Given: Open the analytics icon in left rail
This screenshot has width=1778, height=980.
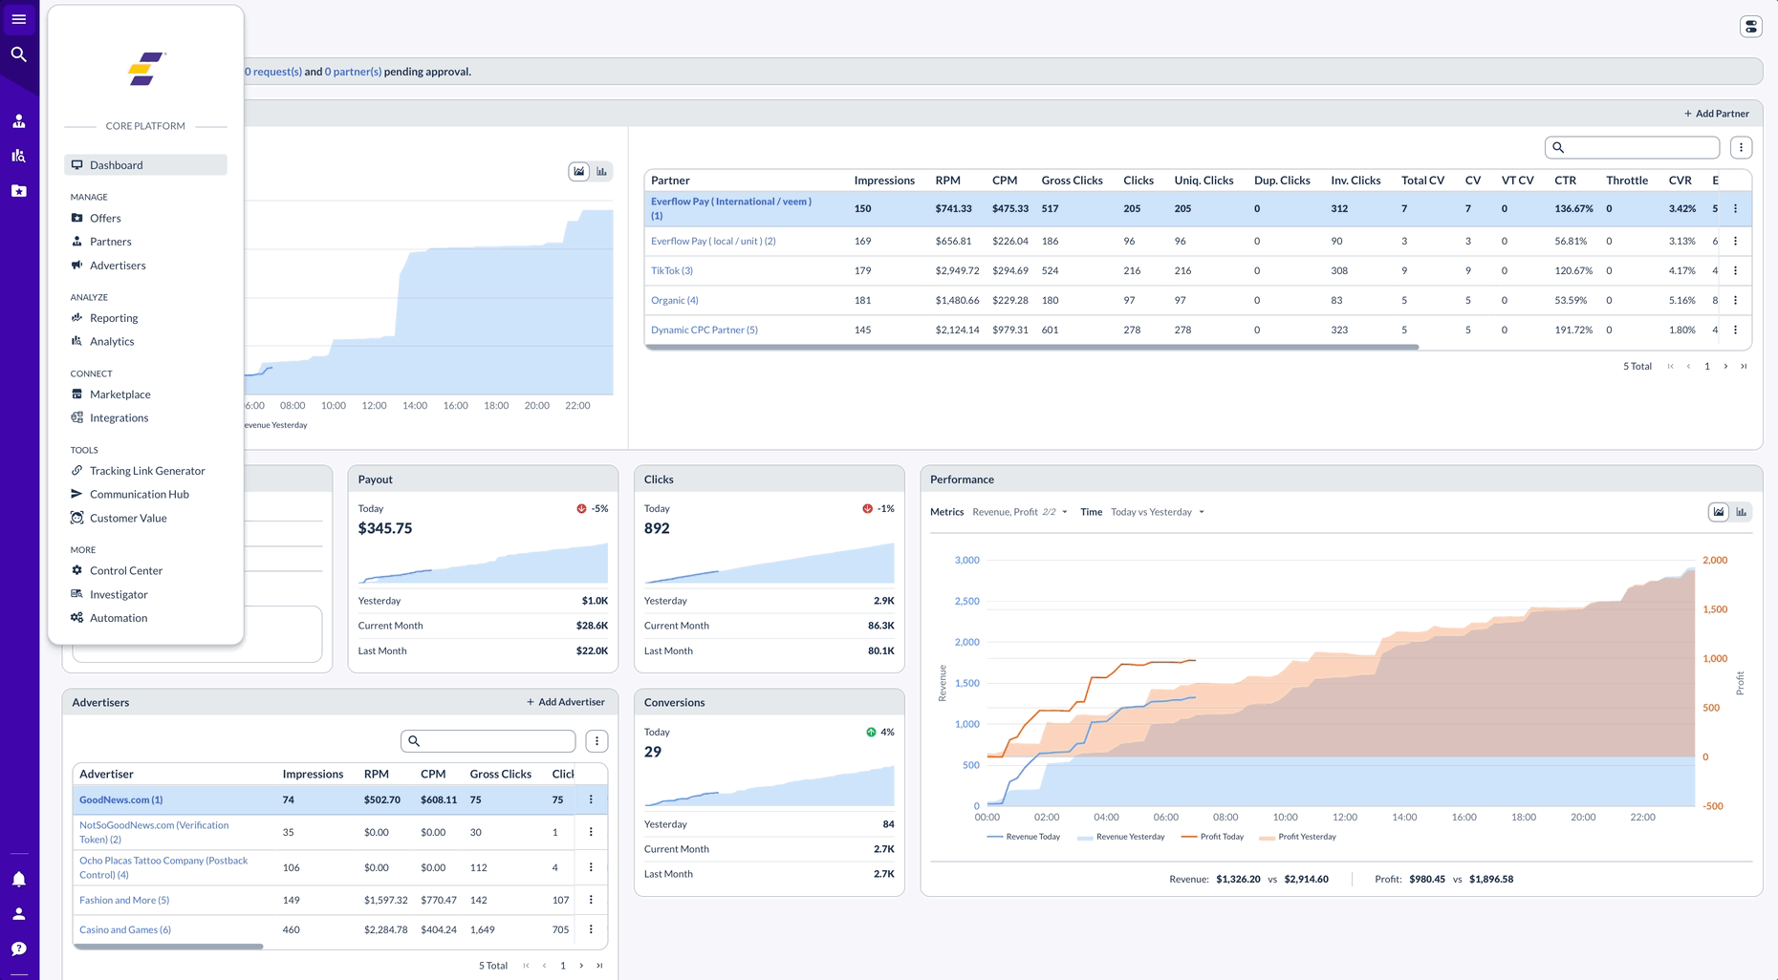Looking at the screenshot, I should coord(19,156).
